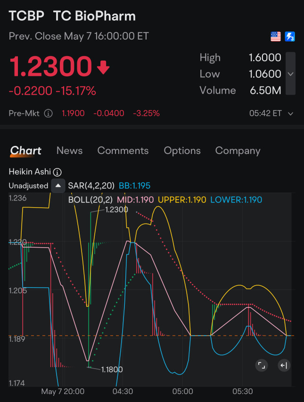Tap the 1.2300 high marker on chart
Image resolution: width=304 pixels, height=402 pixels.
(116, 209)
